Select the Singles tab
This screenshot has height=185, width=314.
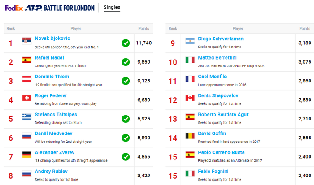click(112, 7)
